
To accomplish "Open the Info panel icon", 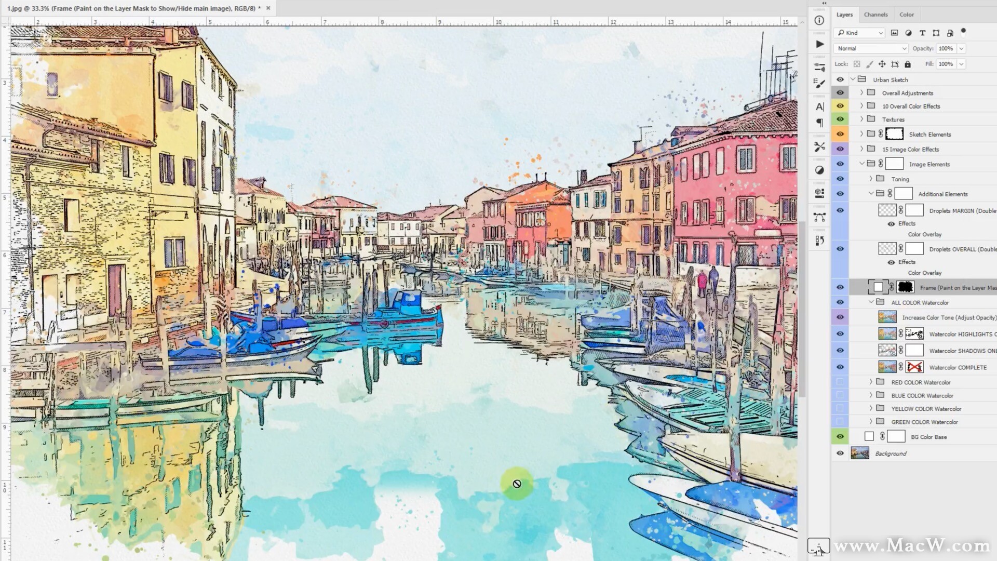I will pos(819,20).
